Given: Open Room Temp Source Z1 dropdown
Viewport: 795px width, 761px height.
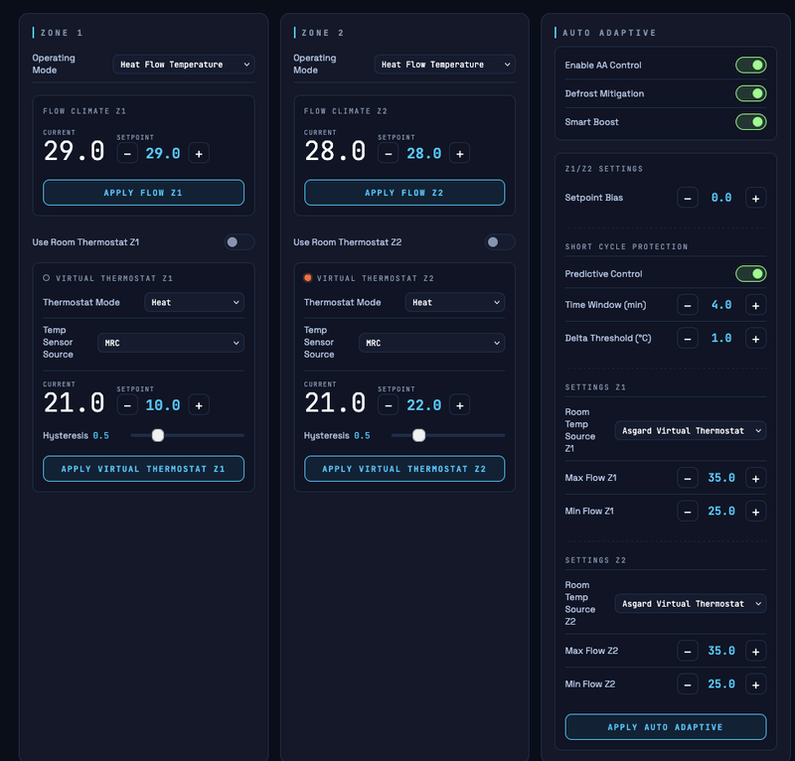Looking at the screenshot, I should click(691, 430).
